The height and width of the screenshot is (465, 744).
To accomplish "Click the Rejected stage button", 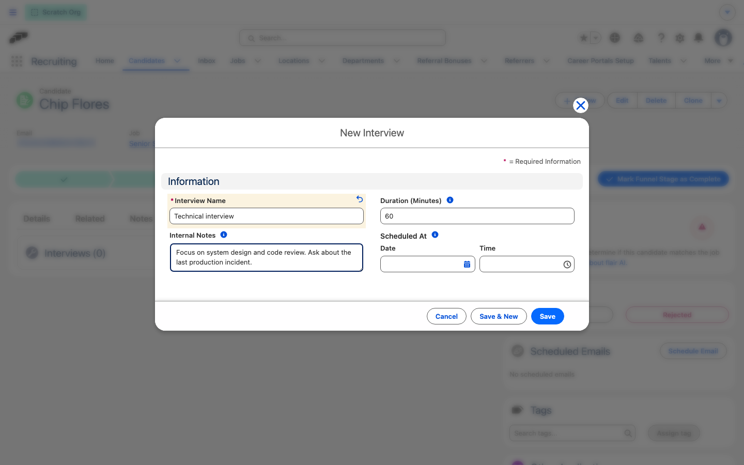I will [677, 315].
